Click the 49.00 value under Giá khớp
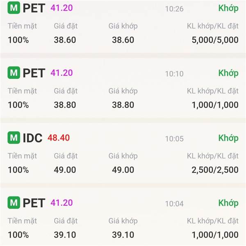 [123, 170]
